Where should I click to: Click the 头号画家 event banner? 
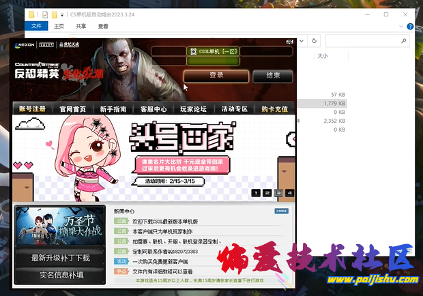[x=154, y=158]
